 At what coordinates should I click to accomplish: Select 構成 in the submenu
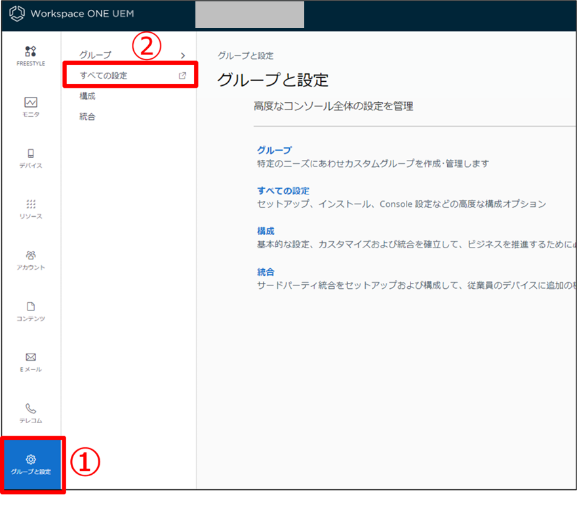click(88, 96)
